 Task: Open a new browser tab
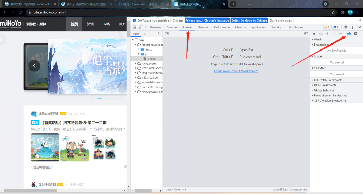pos(233,4)
